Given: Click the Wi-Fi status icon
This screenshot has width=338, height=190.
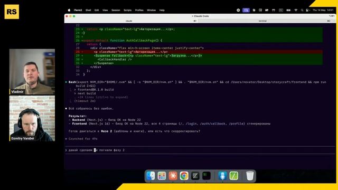Looking at the screenshot, I should click(x=296, y=10).
